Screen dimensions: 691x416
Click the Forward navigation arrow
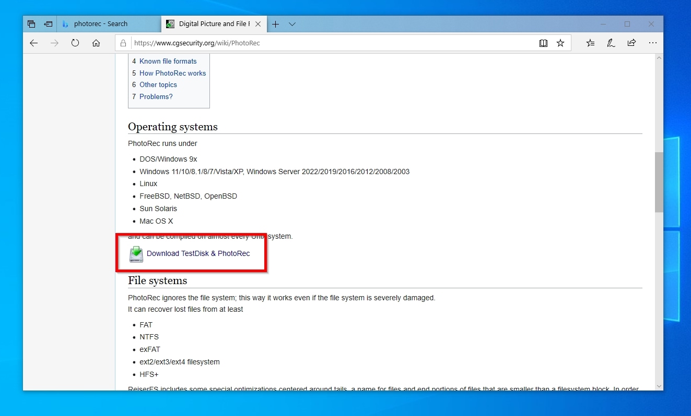[x=54, y=43]
